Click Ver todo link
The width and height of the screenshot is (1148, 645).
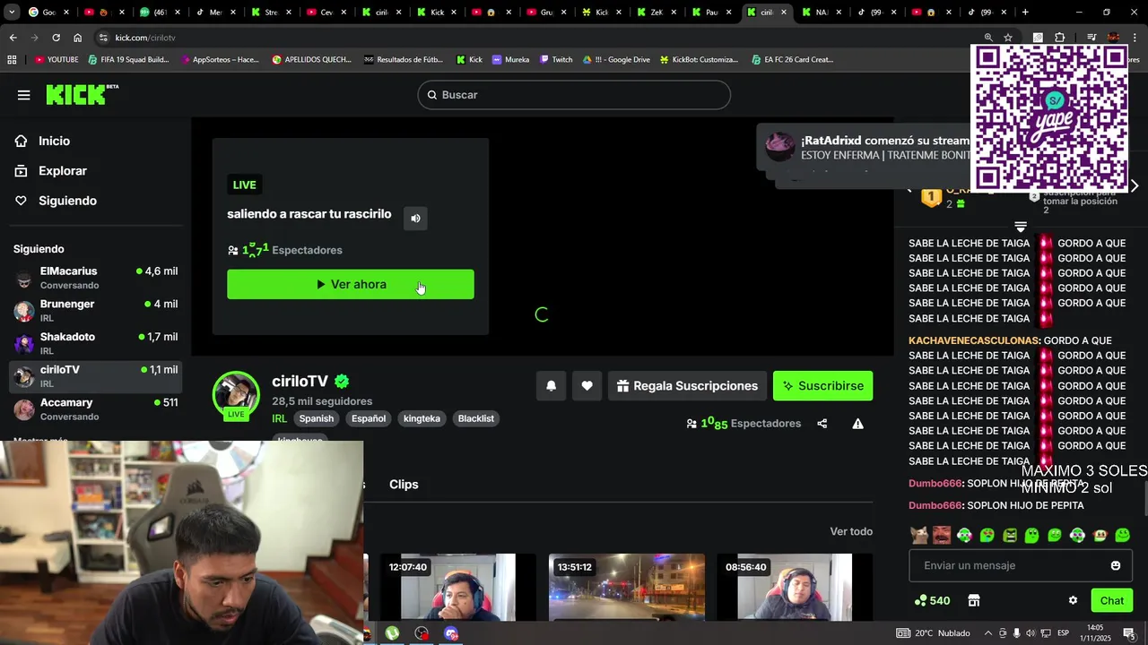coord(851,531)
